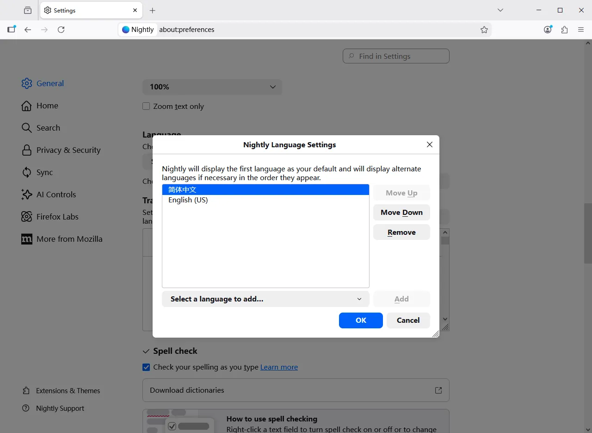Disable Check your spelling as you type

pos(146,367)
